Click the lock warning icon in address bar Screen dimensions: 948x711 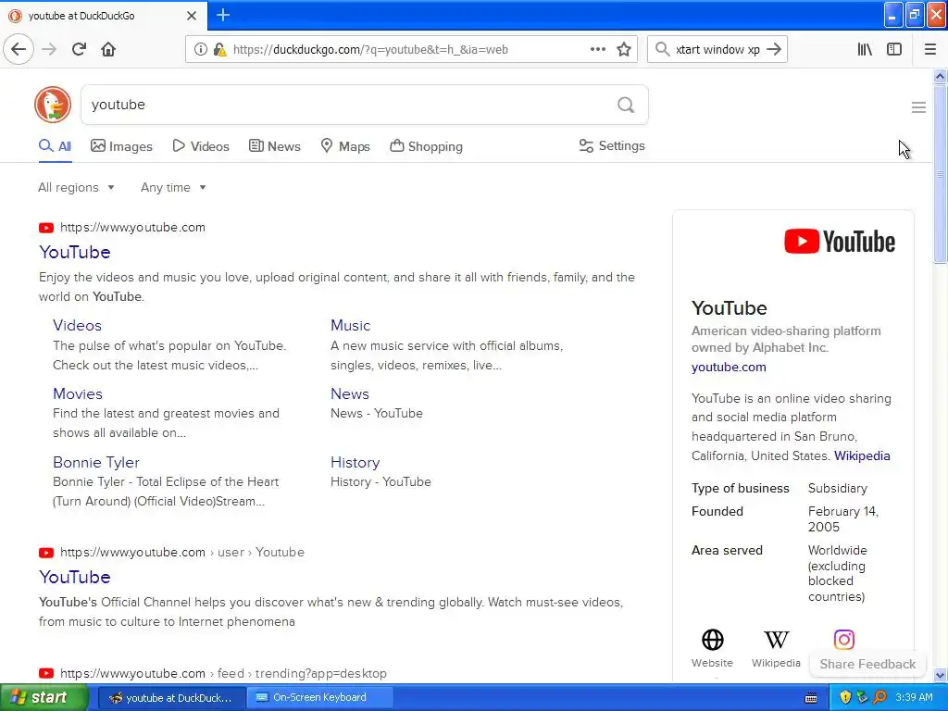[220, 50]
